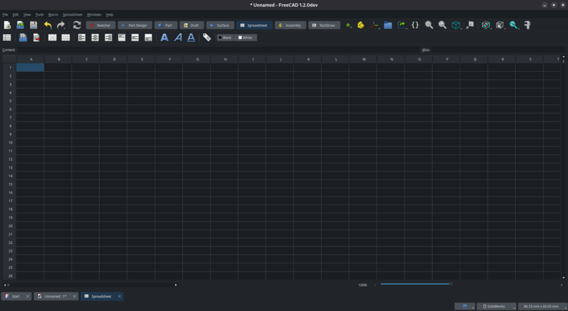Click the Refresh recompute icon
The width and height of the screenshot is (568, 311).
(77, 25)
